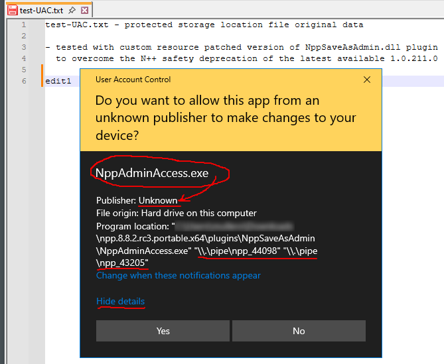
Task: Click the 'User Account Control' title text
Action: coord(133,80)
